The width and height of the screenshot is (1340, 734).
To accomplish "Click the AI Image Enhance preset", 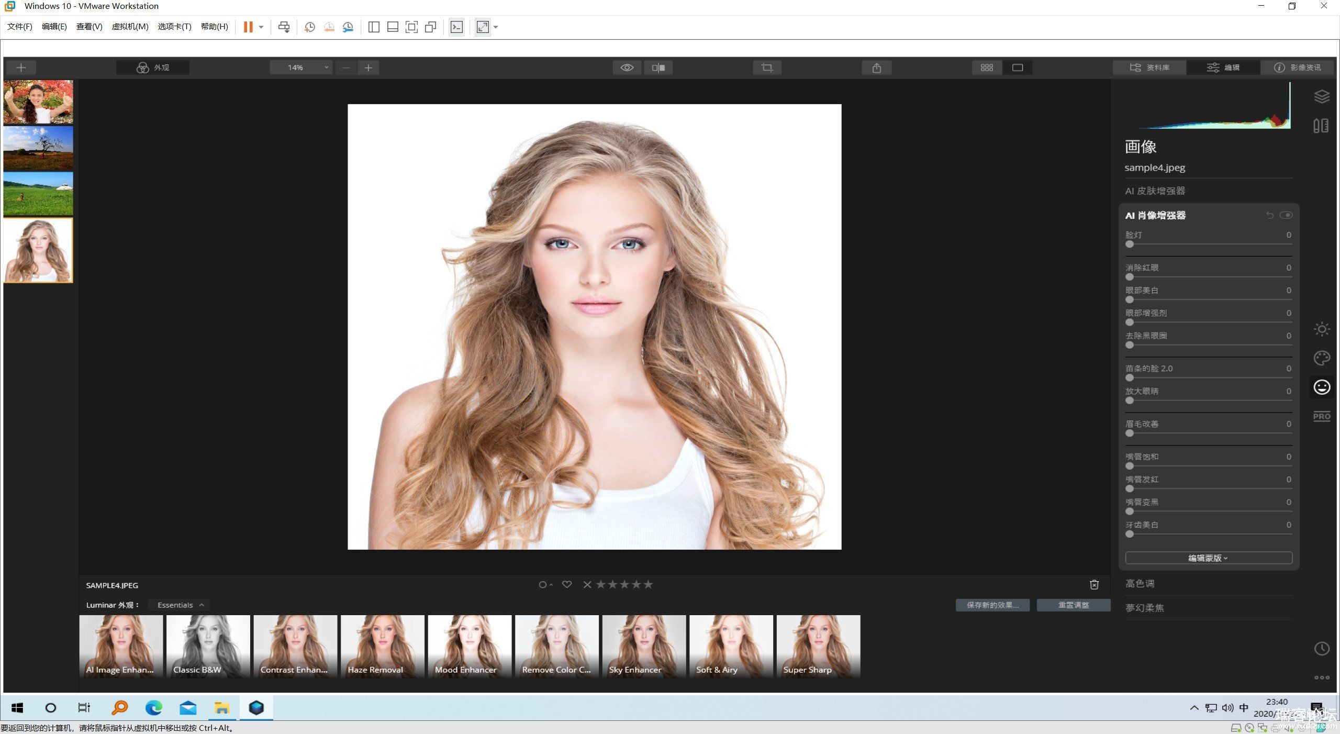I will 121,646.
